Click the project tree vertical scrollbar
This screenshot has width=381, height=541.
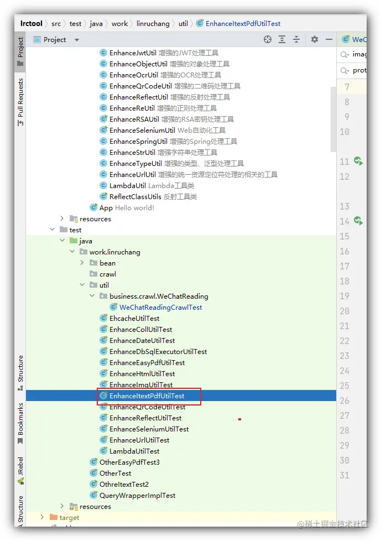[333, 119]
